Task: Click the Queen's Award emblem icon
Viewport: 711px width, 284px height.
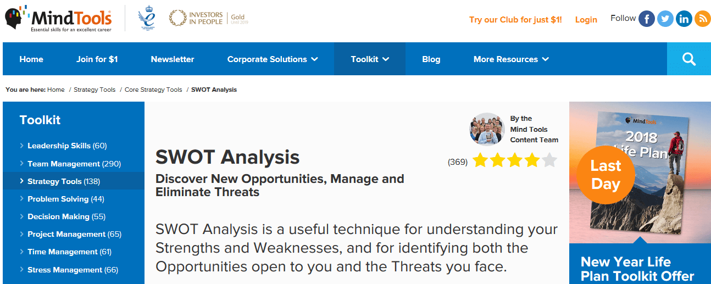Action: (x=147, y=18)
